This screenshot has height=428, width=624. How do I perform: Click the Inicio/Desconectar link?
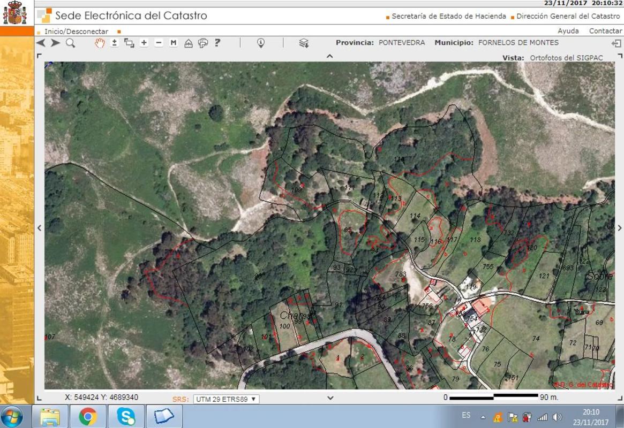76,32
